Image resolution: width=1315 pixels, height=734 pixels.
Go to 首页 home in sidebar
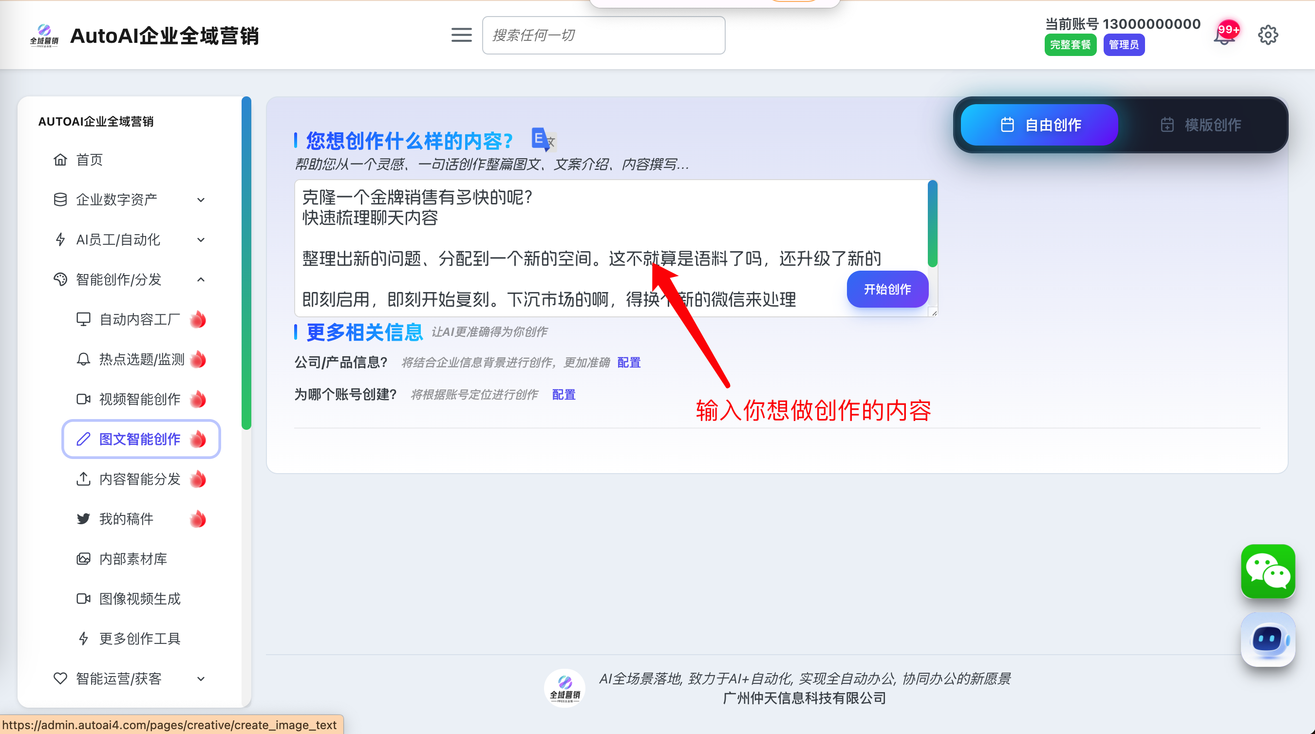pyautogui.click(x=89, y=160)
